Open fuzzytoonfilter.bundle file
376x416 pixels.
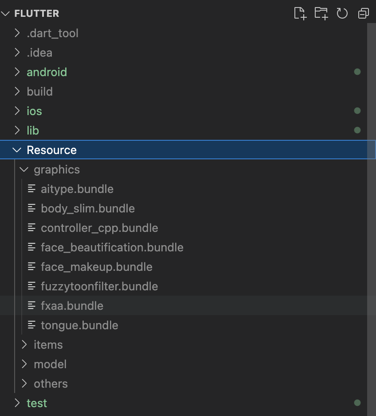99,286
